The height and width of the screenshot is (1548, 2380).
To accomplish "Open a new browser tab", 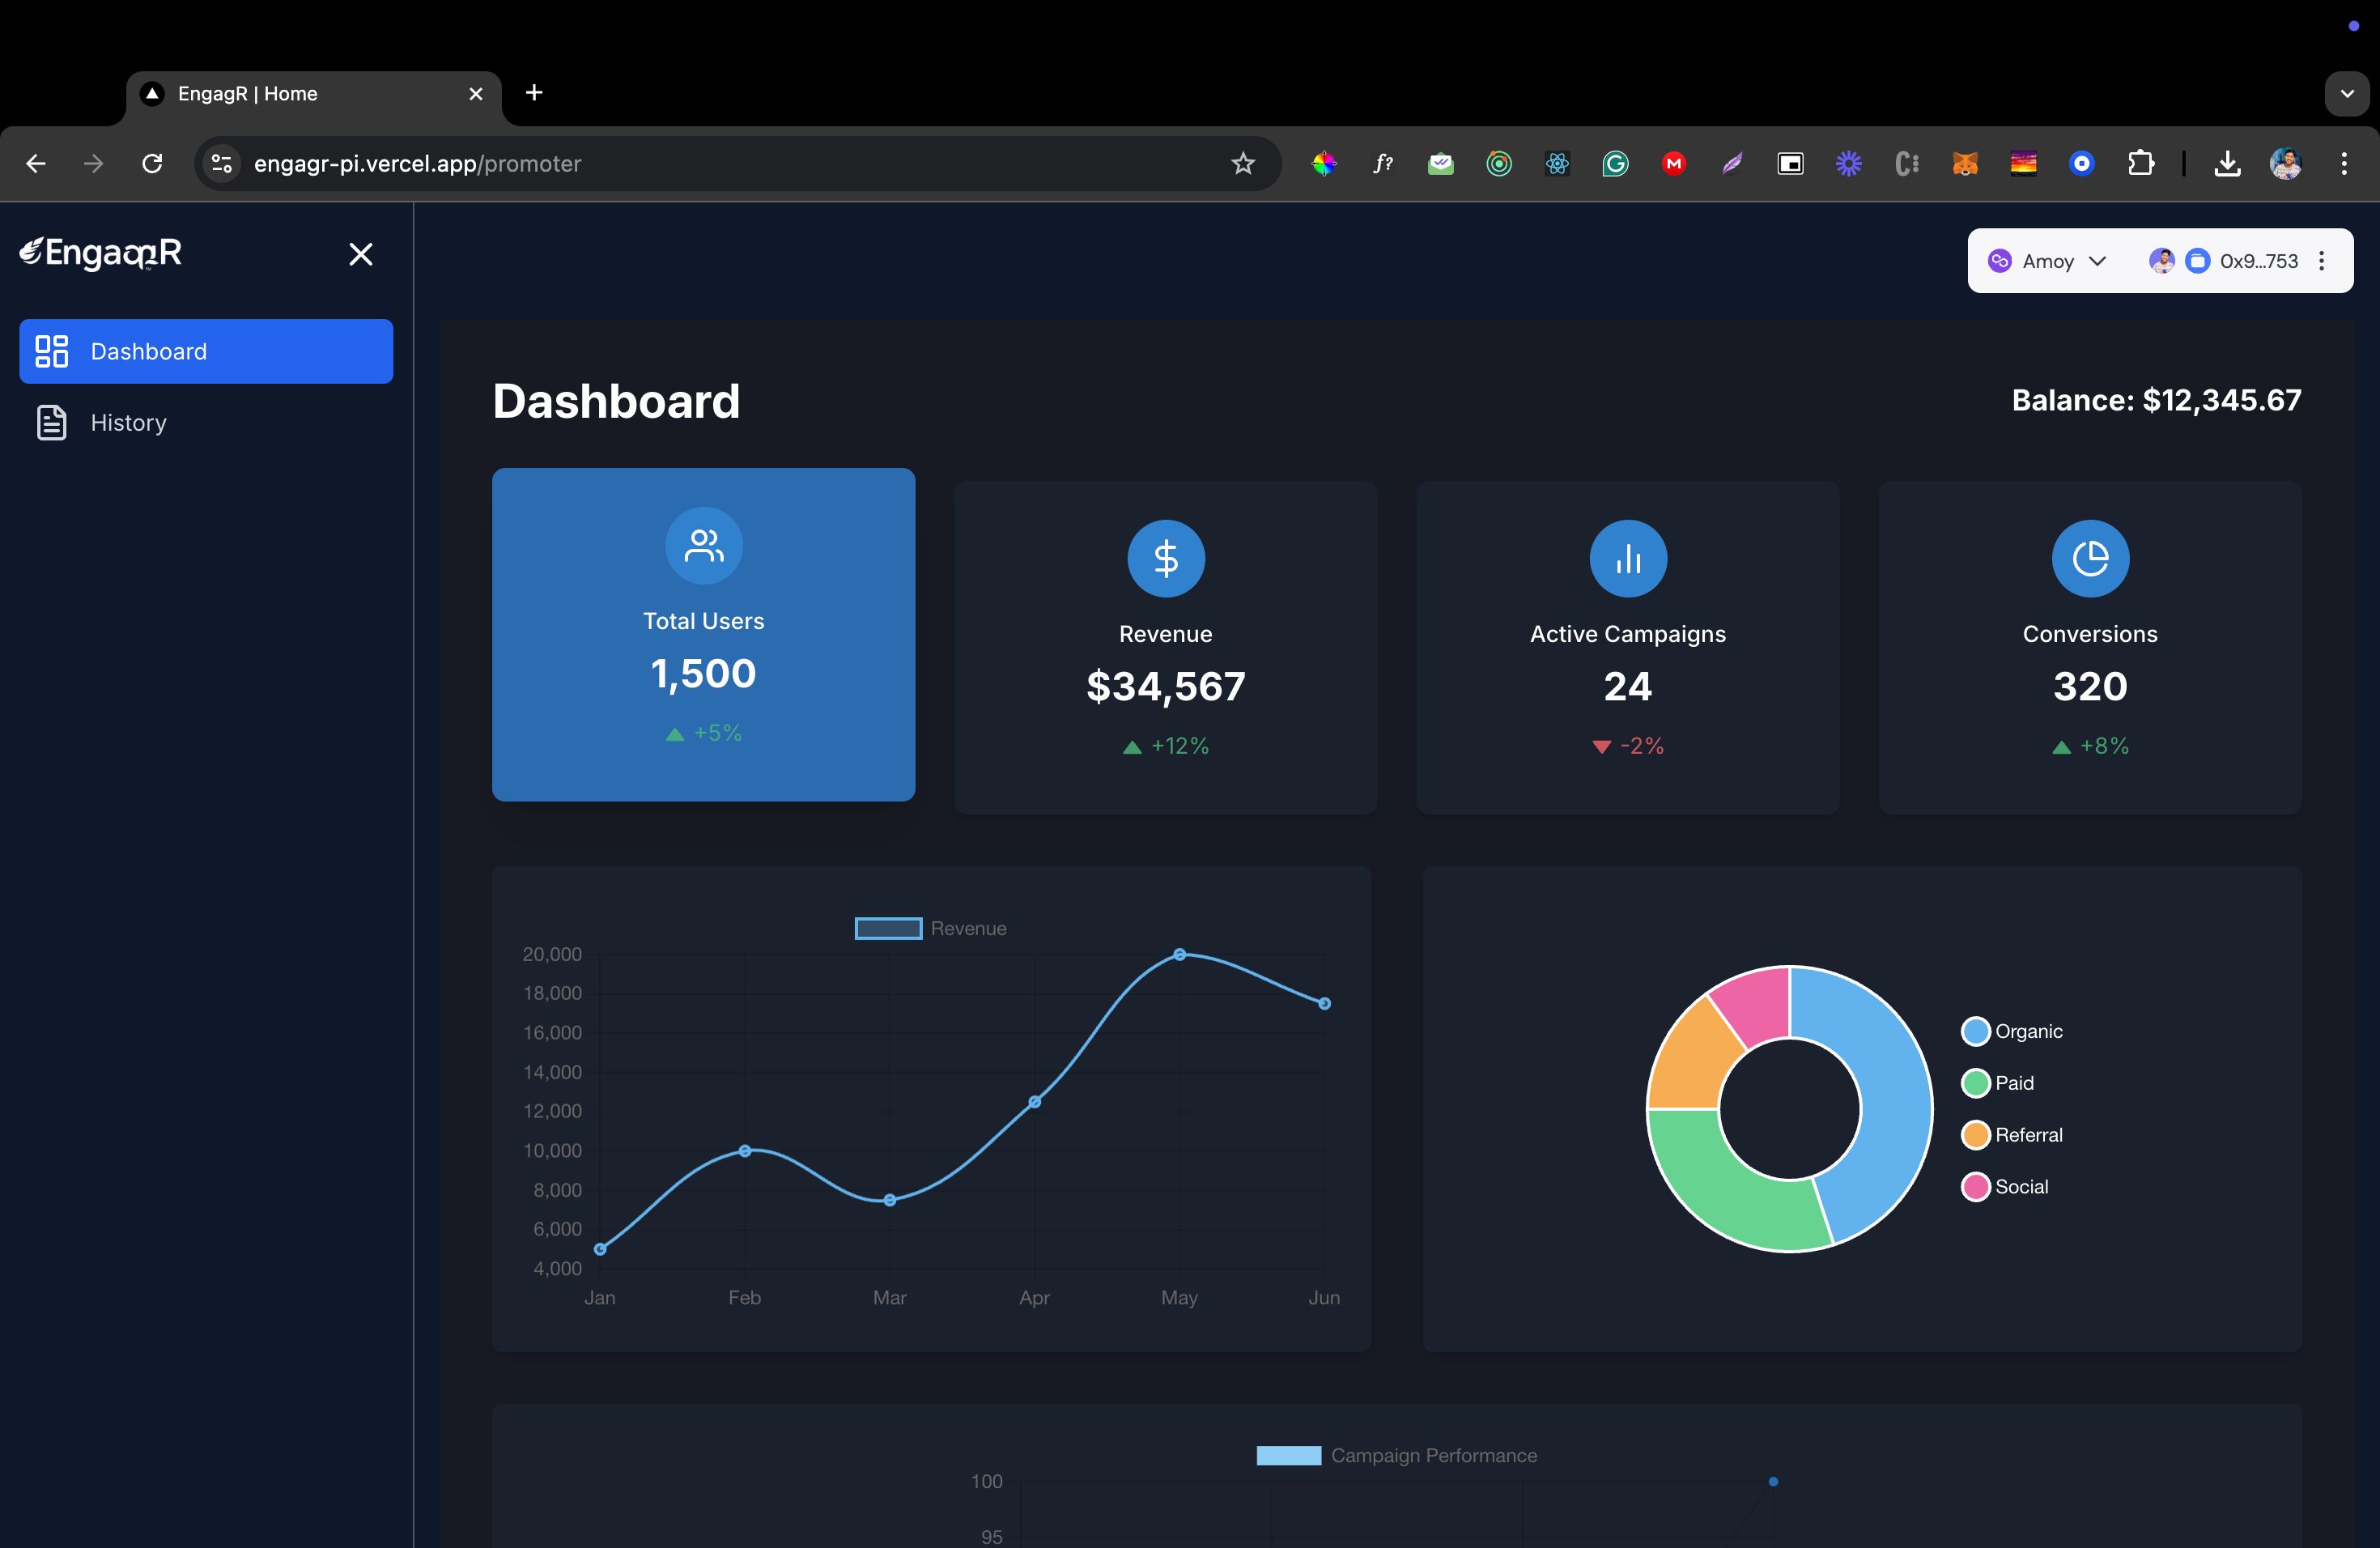I will point(534,93).
